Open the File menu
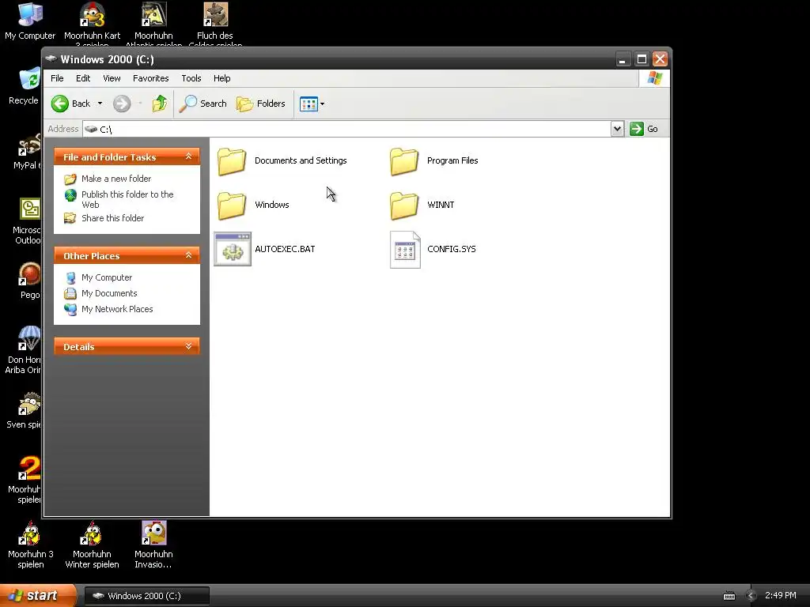This screenshot has height=607, width=810. (x=57, y=78)
